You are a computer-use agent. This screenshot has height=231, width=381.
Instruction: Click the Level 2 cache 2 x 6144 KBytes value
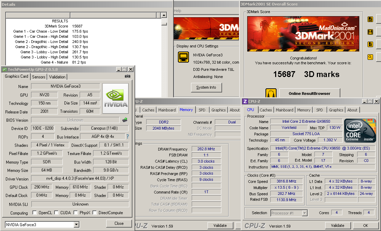341,194
